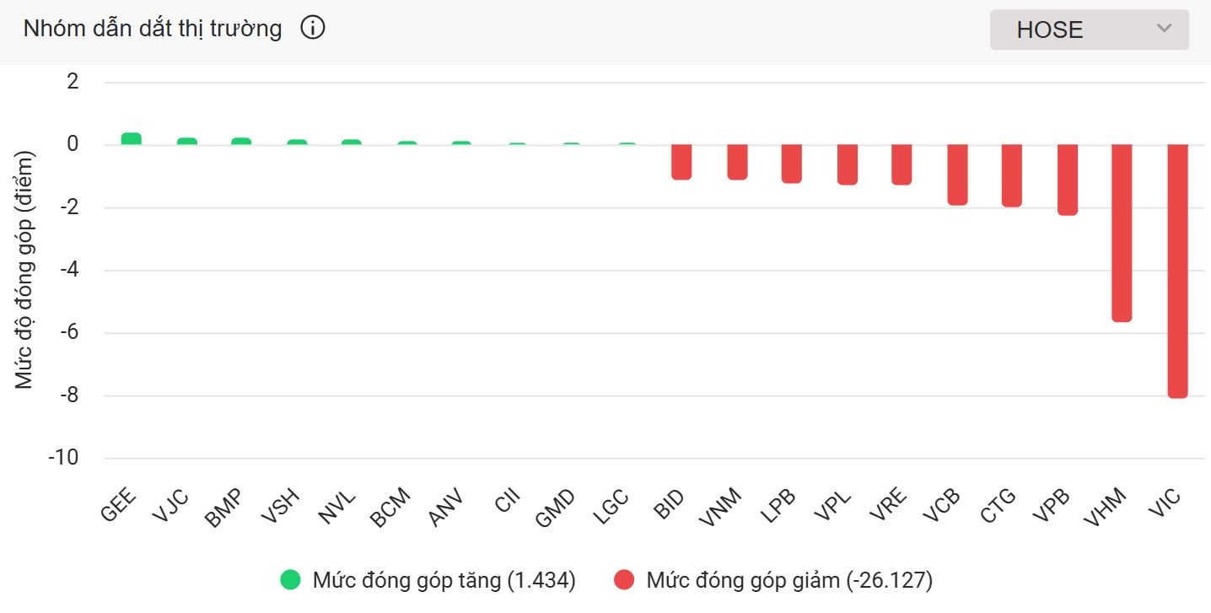Viewport: 1211px width, 613px height.
Task: Click the green legend circle marker
Action: (291, 580)
